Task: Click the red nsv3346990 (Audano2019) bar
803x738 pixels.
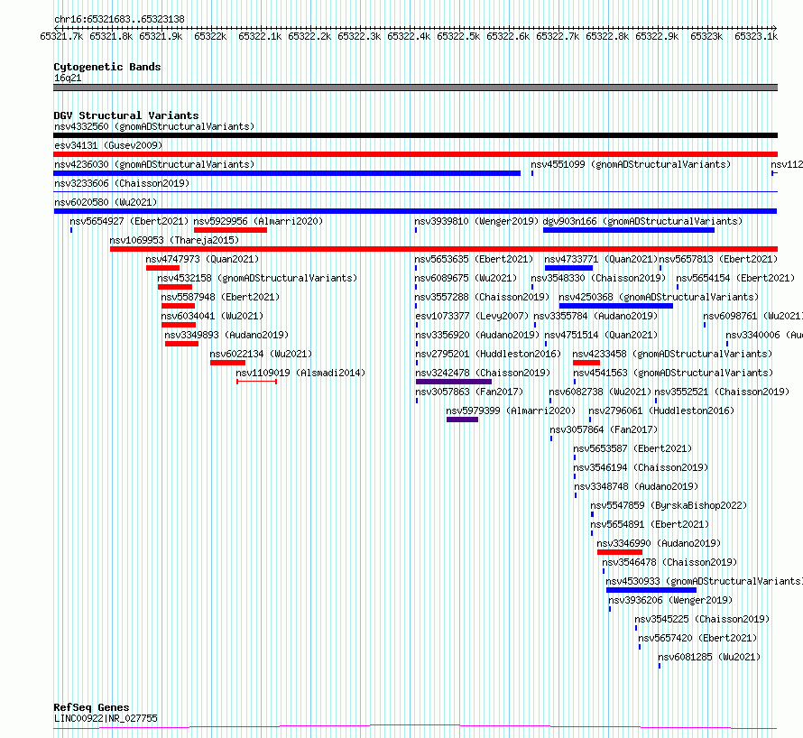Action: coord(620,552)
